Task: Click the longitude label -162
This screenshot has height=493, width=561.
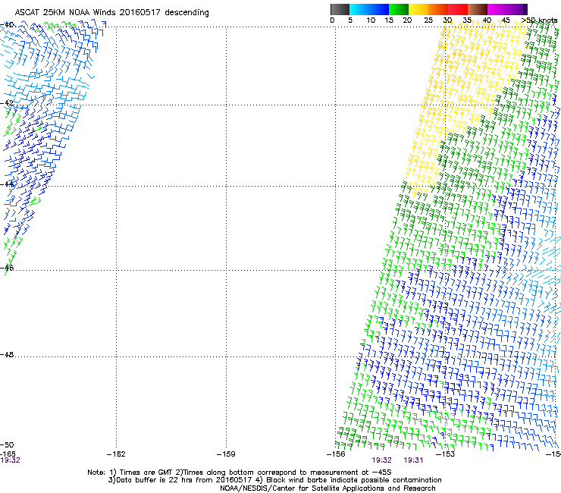Action: [116, 454]
